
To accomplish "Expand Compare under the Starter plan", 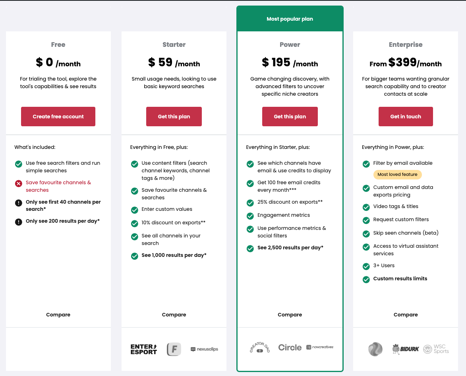I will coord(174,314).
